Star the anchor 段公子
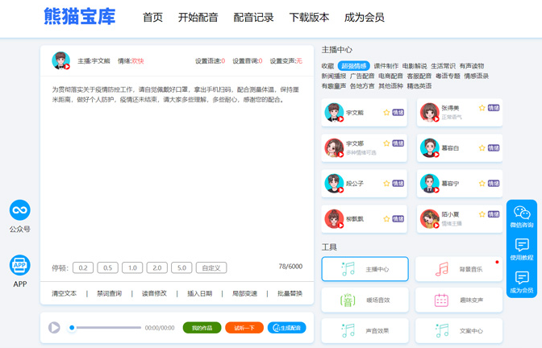Viewport: 542px width, 348px height. tap(386, 184)
